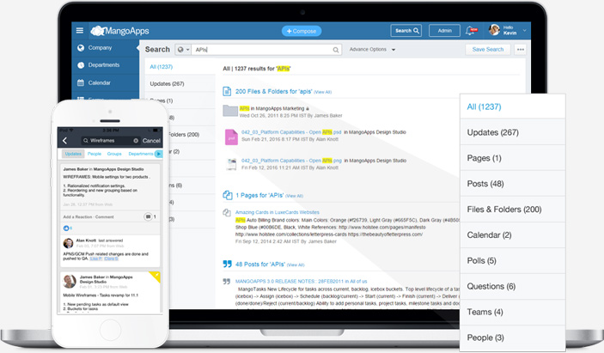This screenshot has height=353, width=604.
Task: Select People (3) in the enlarged panel
Action: [x=513, y=338]
